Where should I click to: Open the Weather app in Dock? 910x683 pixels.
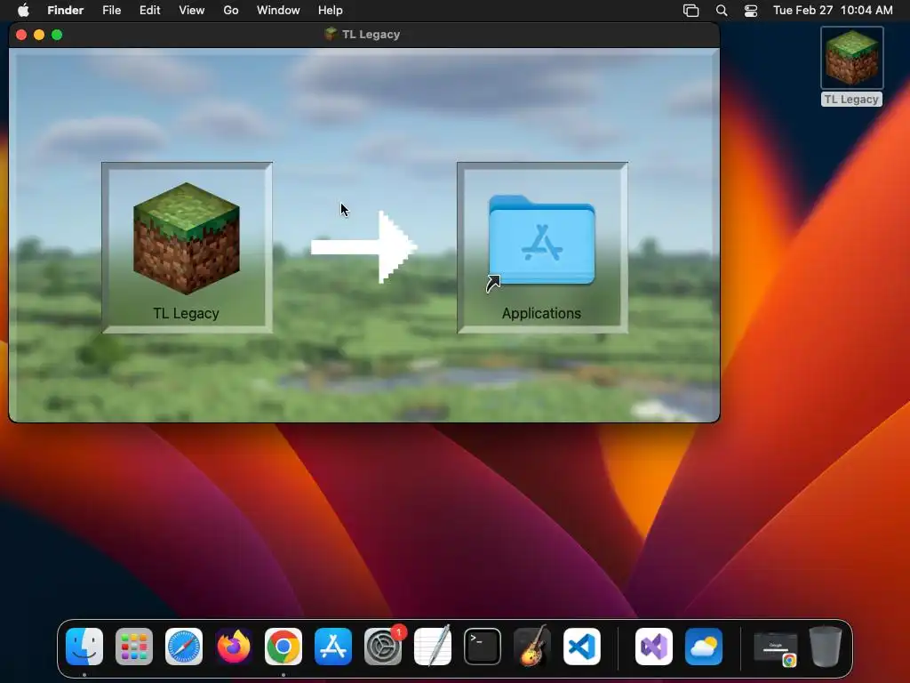tap(704, 647)
